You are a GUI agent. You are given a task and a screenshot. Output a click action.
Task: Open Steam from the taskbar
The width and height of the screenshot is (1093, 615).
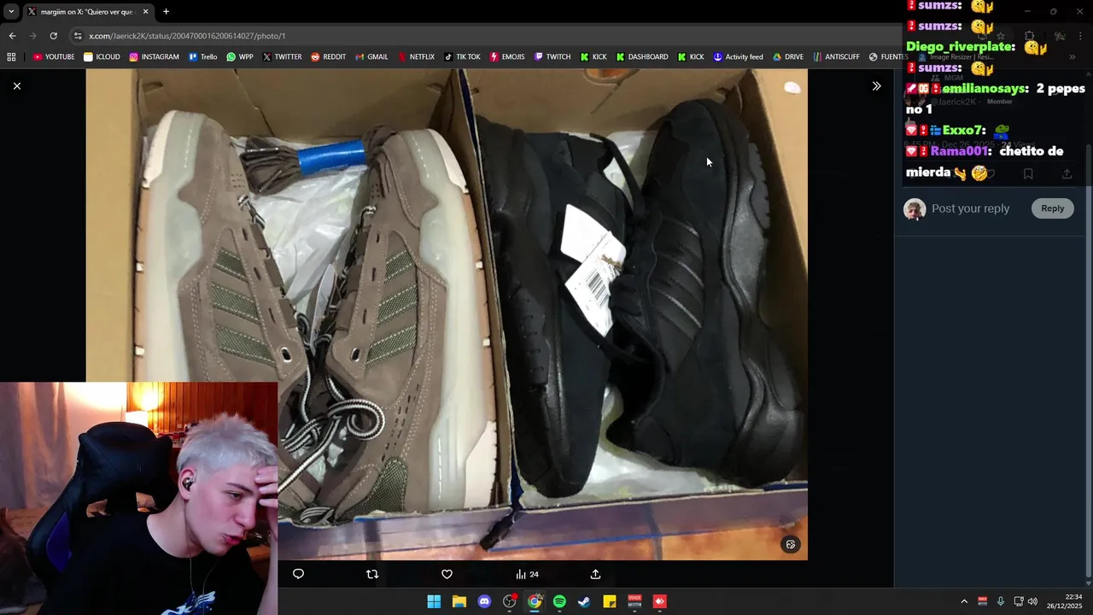584,601
